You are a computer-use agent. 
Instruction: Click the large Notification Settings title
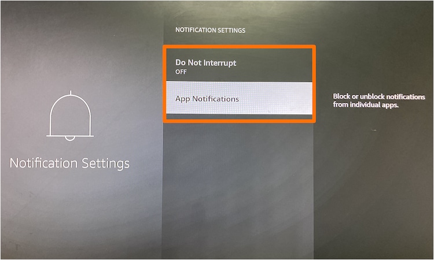point(69,163)
